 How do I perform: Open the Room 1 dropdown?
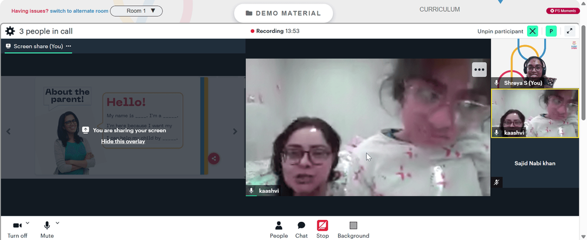(x=137, y=11)
